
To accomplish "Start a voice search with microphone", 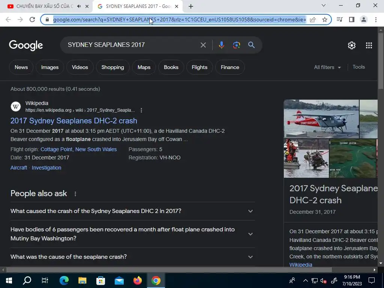I will (221, 45).
